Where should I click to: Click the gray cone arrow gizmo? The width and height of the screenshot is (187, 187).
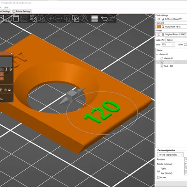pyautogui.click(x=64, y=101)
